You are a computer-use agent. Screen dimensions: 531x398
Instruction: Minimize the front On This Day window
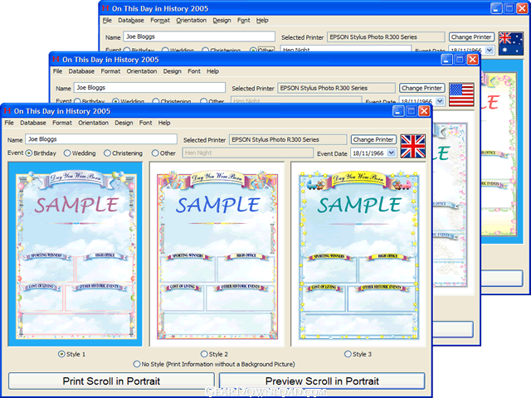tap(398, 111)
